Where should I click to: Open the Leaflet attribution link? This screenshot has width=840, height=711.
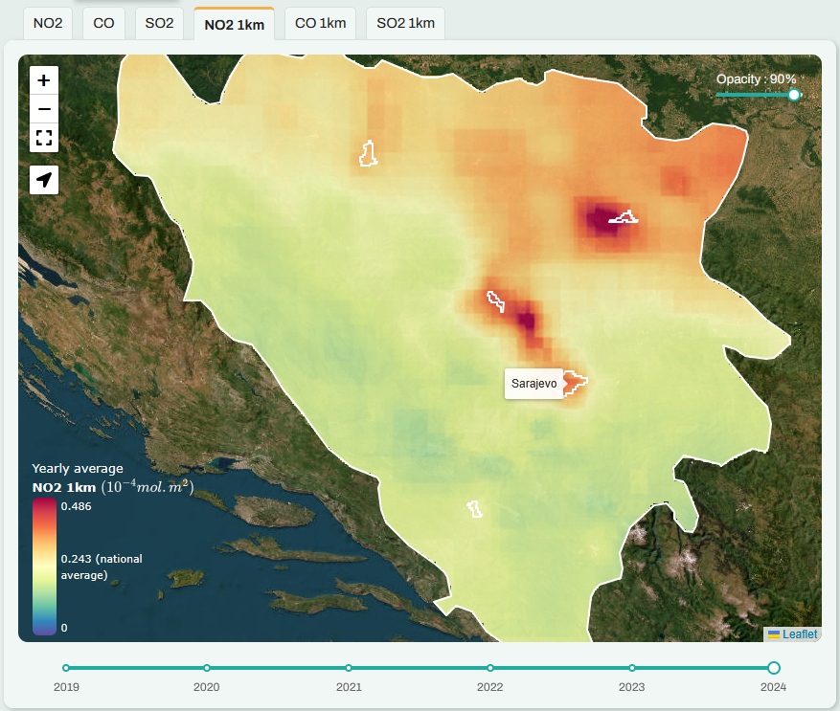tap(799, 633)
